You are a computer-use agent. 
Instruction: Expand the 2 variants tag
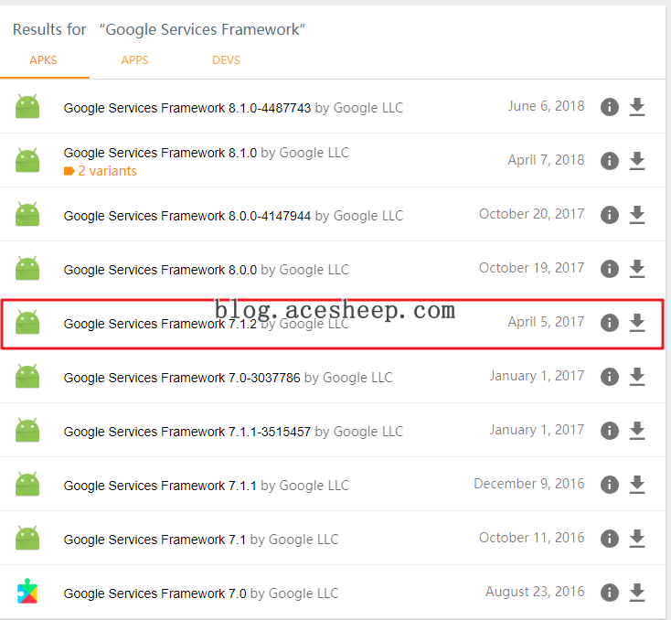click(101, 171)
